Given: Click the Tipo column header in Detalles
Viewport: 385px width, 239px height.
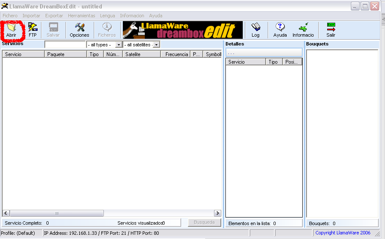Looking at the screenshot, I should point(274,62).
